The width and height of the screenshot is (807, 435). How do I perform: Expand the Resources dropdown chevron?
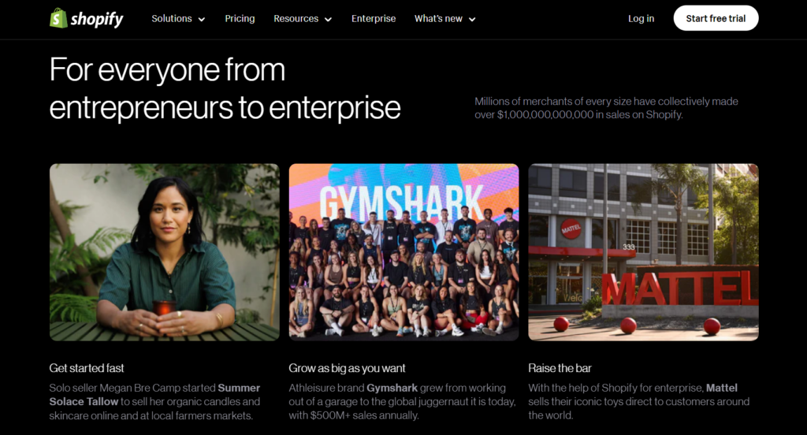[329, 19]
